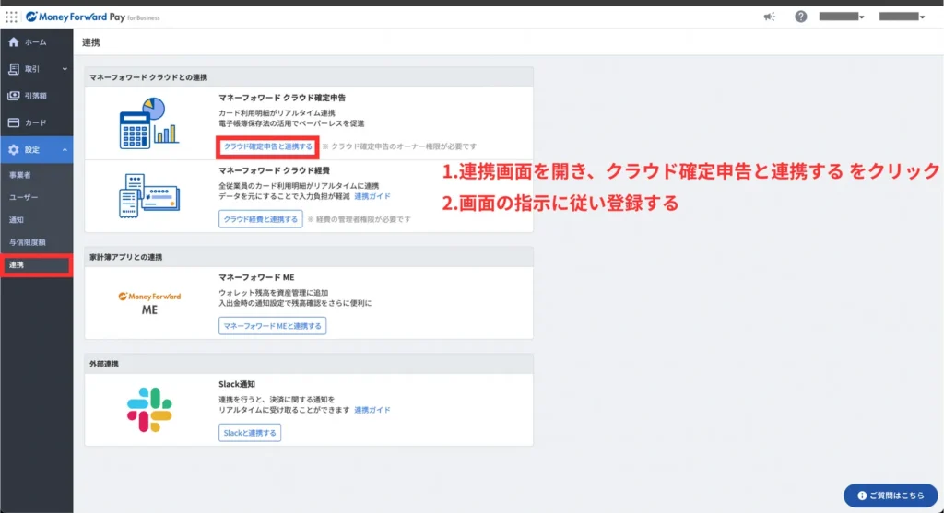Click the Money Forward Pay logo
Viewport: 944px width, 513px height.
[92, 17]
